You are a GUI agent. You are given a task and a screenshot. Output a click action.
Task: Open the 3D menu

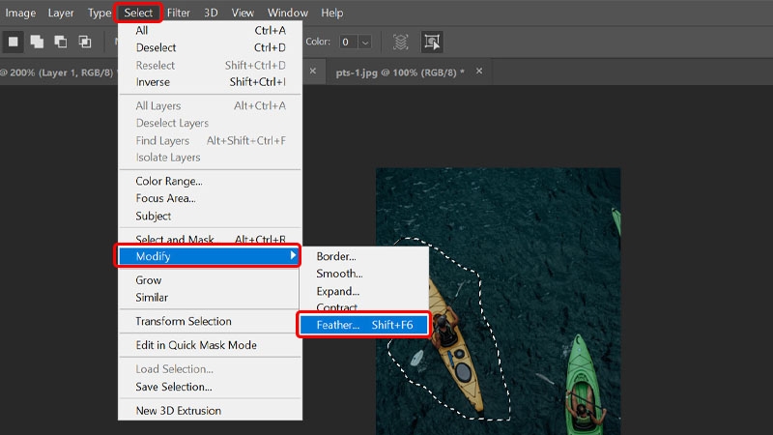[211, 13]
